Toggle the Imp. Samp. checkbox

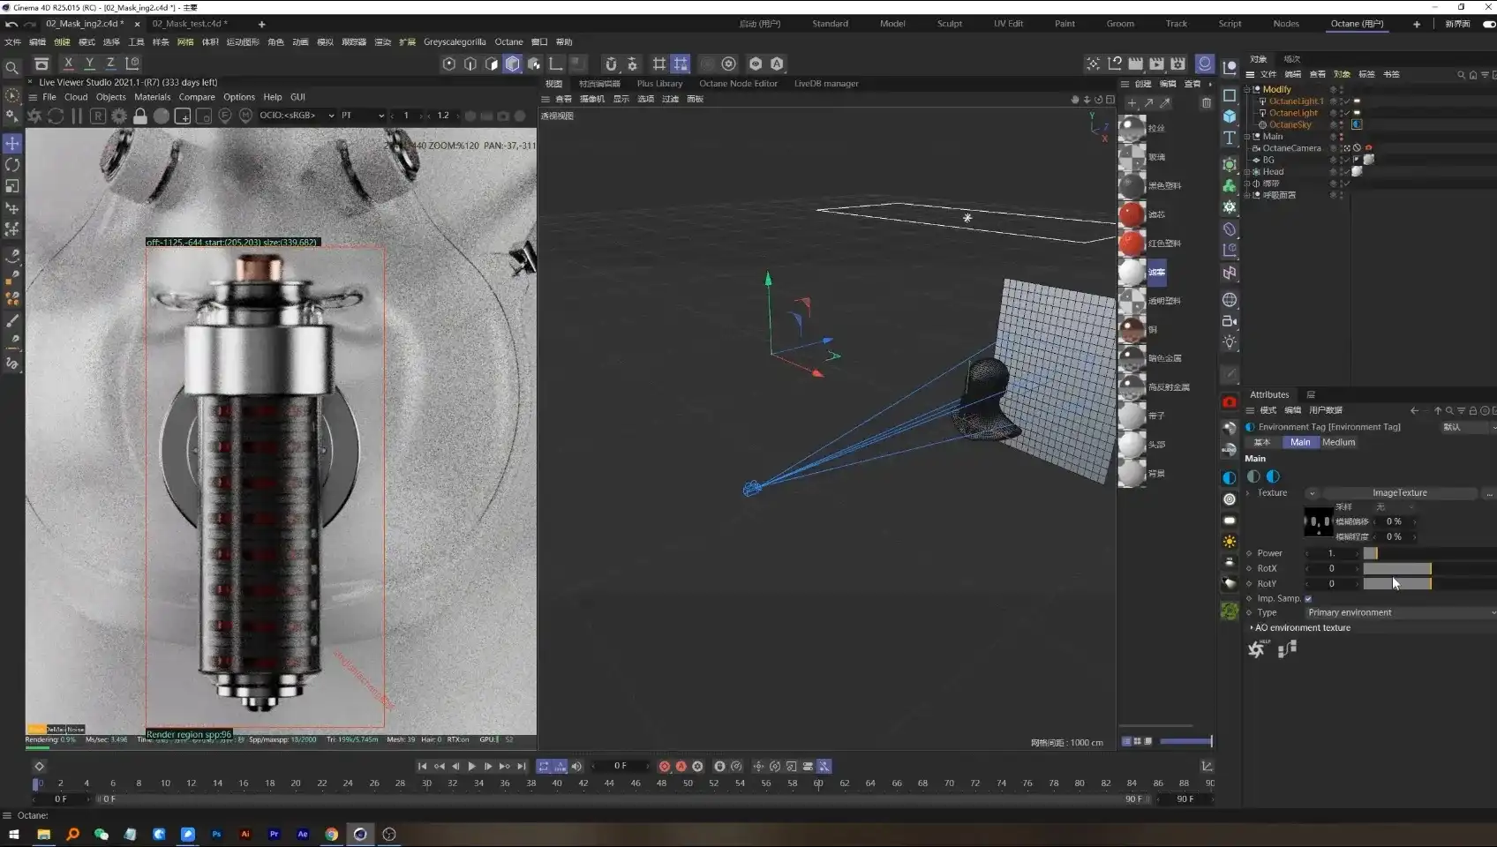coord(1308,599)
